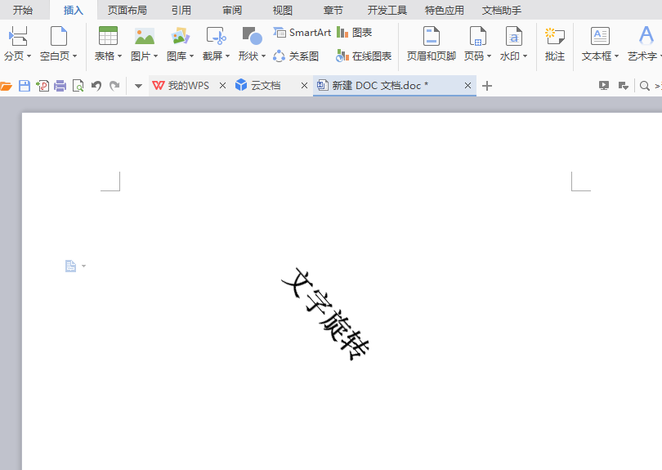Select the 插入 ribbon tab
The width and height of the screenshot is (662, 470).
tap(74, 10)
